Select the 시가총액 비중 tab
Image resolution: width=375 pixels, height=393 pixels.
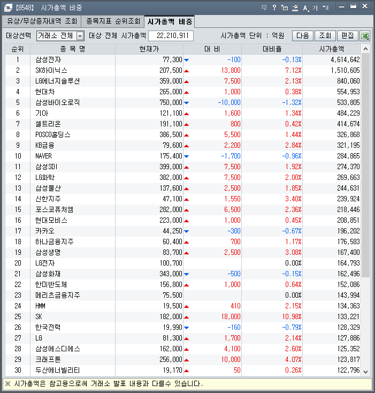170,21
